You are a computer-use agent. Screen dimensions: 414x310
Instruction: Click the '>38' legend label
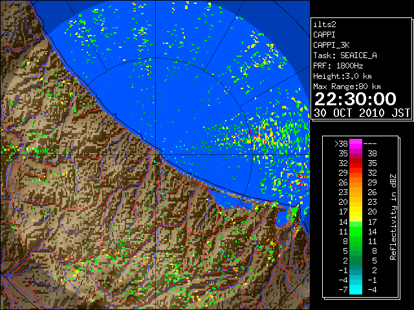click(341, 143)
